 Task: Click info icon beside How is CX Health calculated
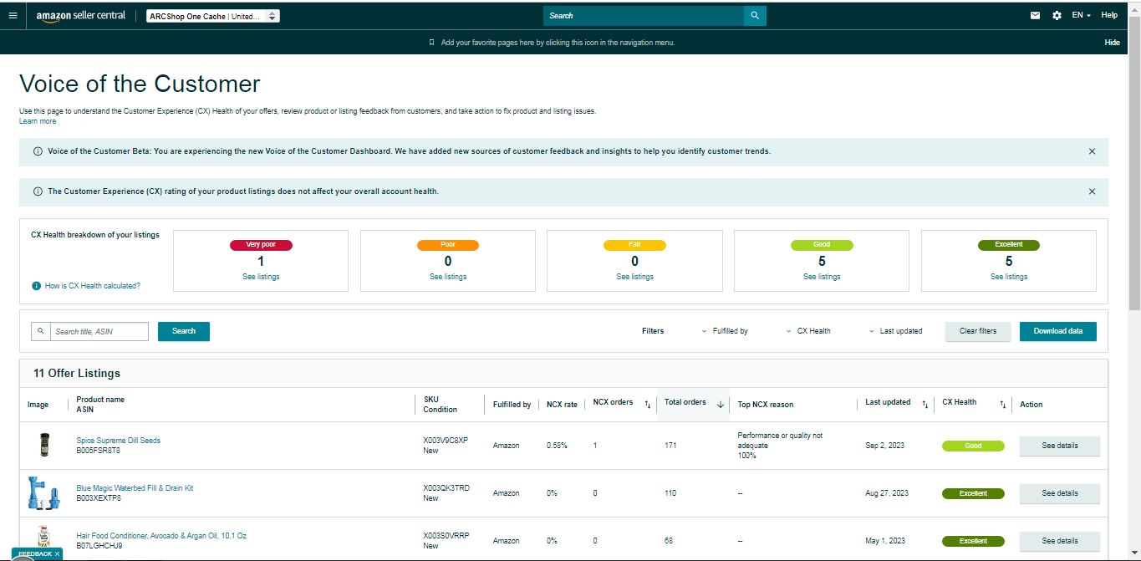[x=36, y=286]
